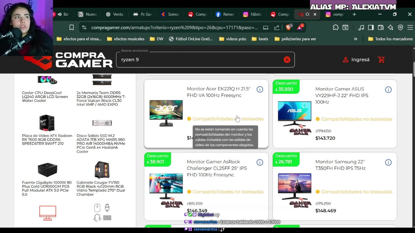Open info for Monitor Acer EK221Q
The image size is (415, 233).
(260, 89)
